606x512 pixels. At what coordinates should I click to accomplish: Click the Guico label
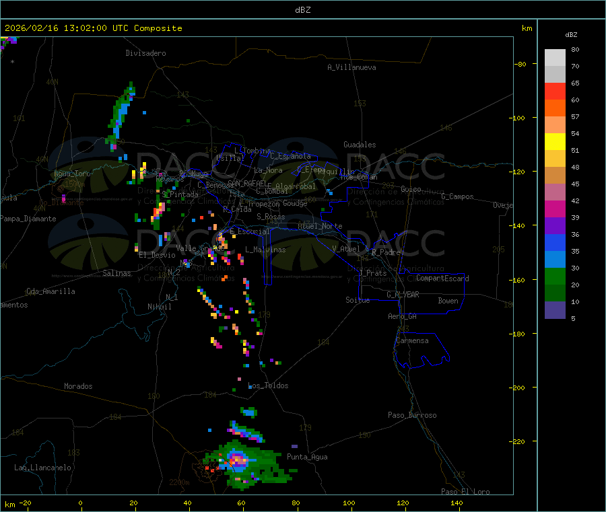pyautogui.click(x=411, y=189)
